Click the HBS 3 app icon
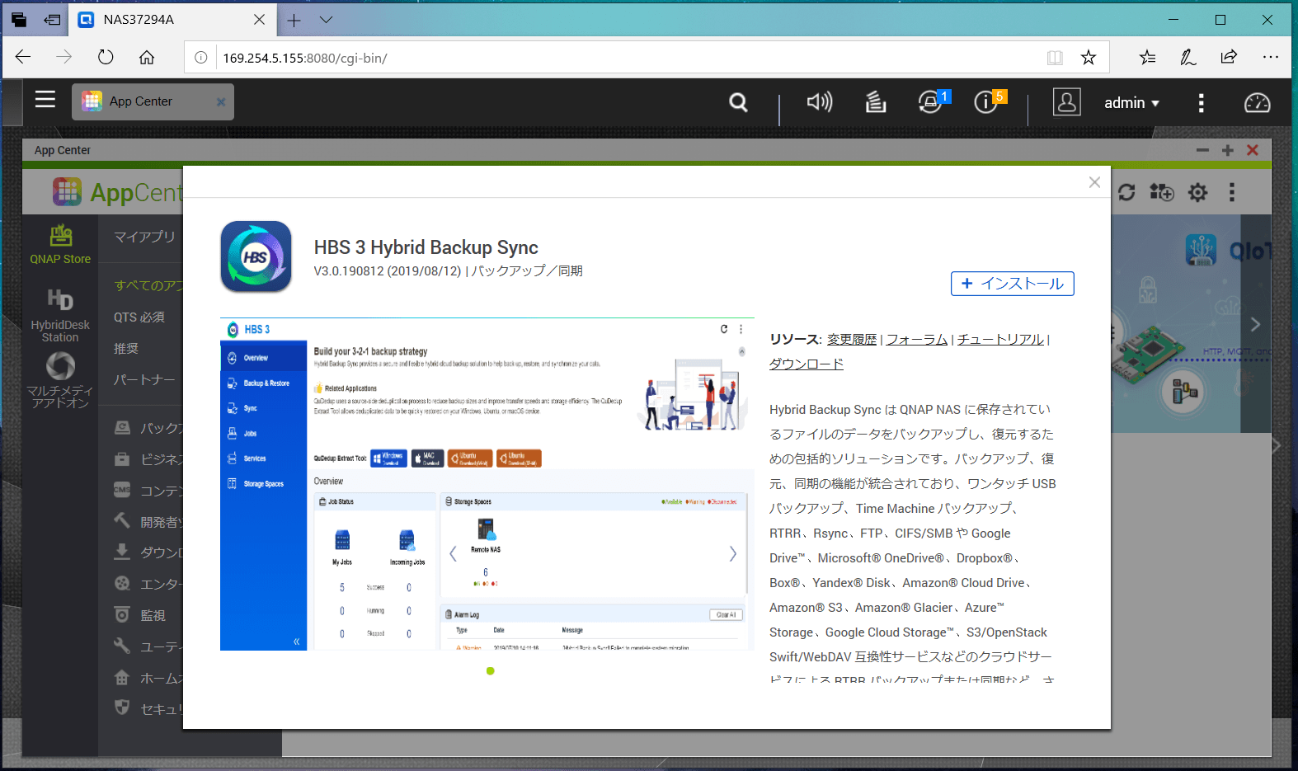Viewport: 1298px width, 771px height. (x=256, y=256)
